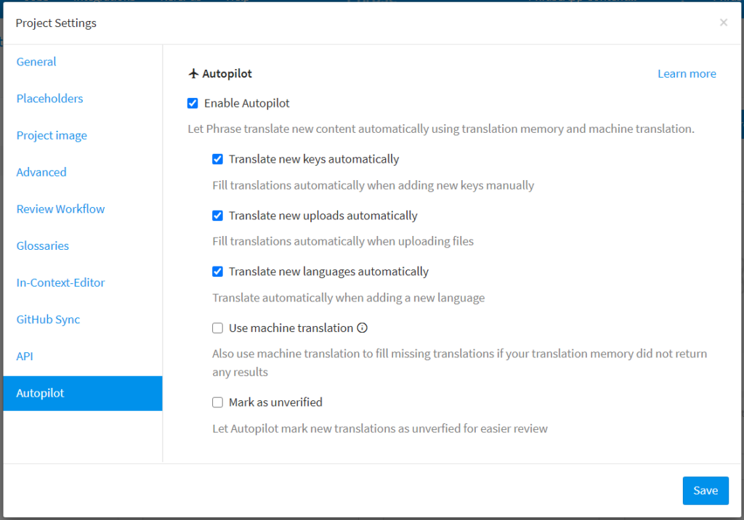Select the API settings tab

(x=25, y=357)
